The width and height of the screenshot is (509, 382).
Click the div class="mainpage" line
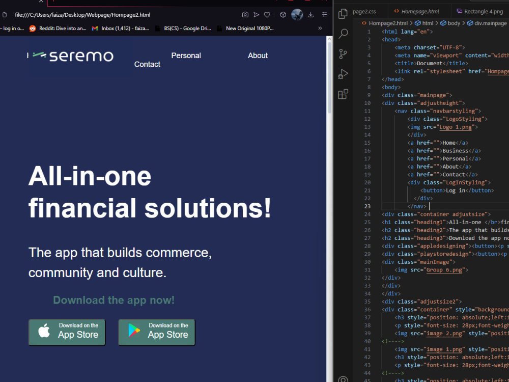417,95
